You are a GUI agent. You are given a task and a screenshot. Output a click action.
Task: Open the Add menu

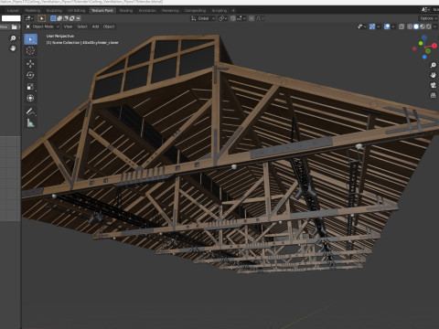point(95,27)
